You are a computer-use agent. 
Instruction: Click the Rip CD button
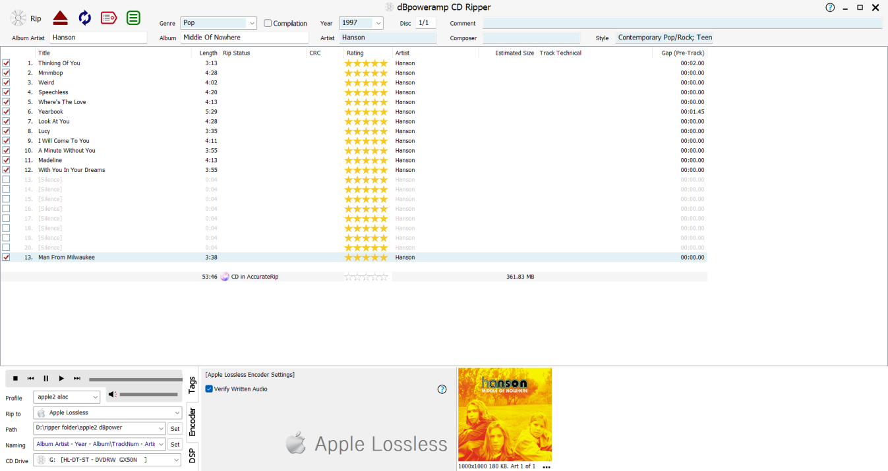click(26, 18)
